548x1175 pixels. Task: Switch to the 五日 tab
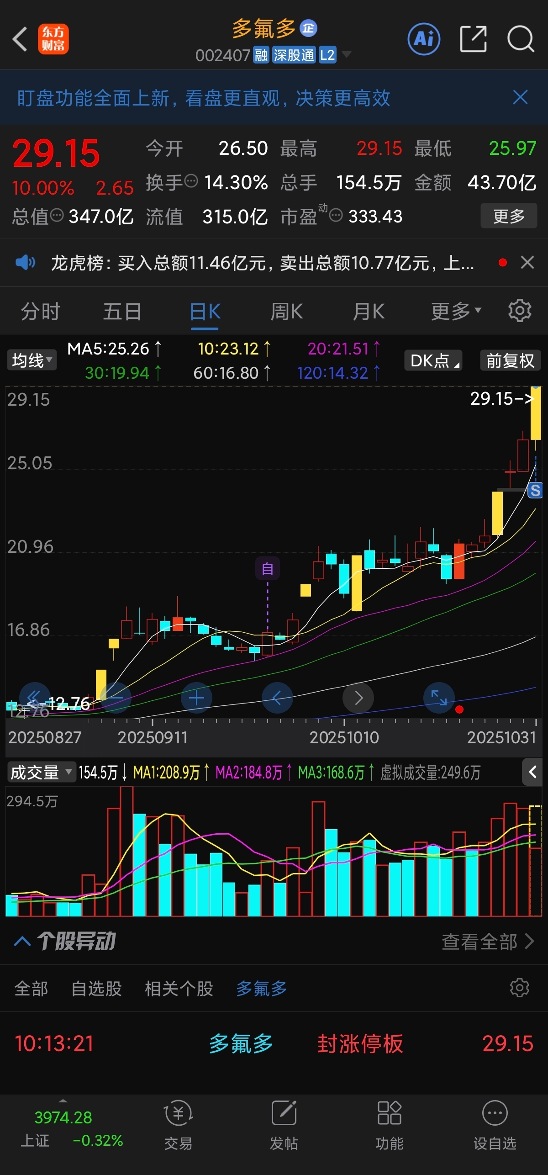point(122,312)
